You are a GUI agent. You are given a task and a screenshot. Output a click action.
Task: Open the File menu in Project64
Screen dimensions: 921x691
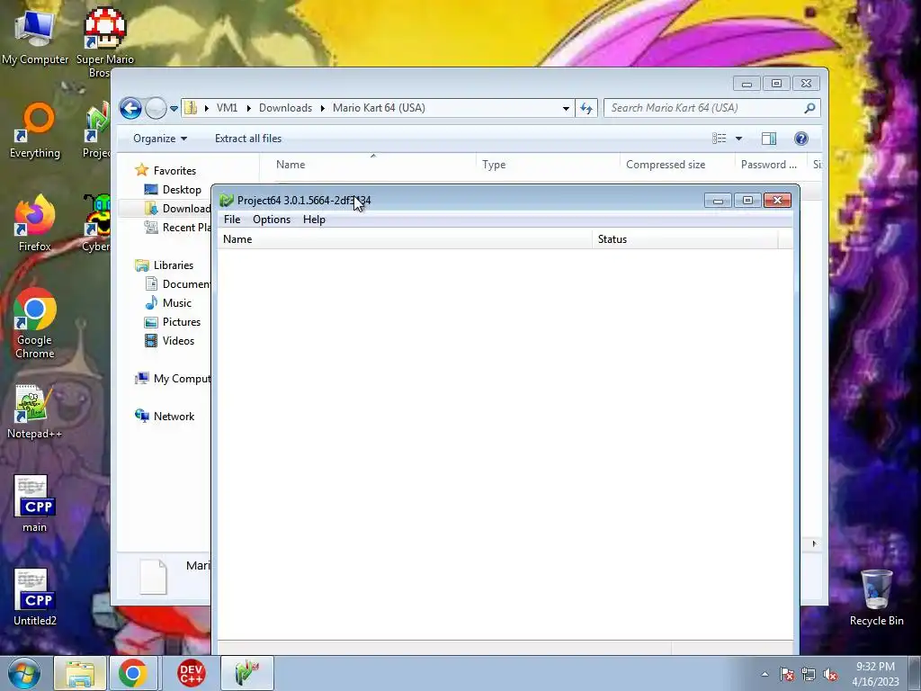[232, 220]
